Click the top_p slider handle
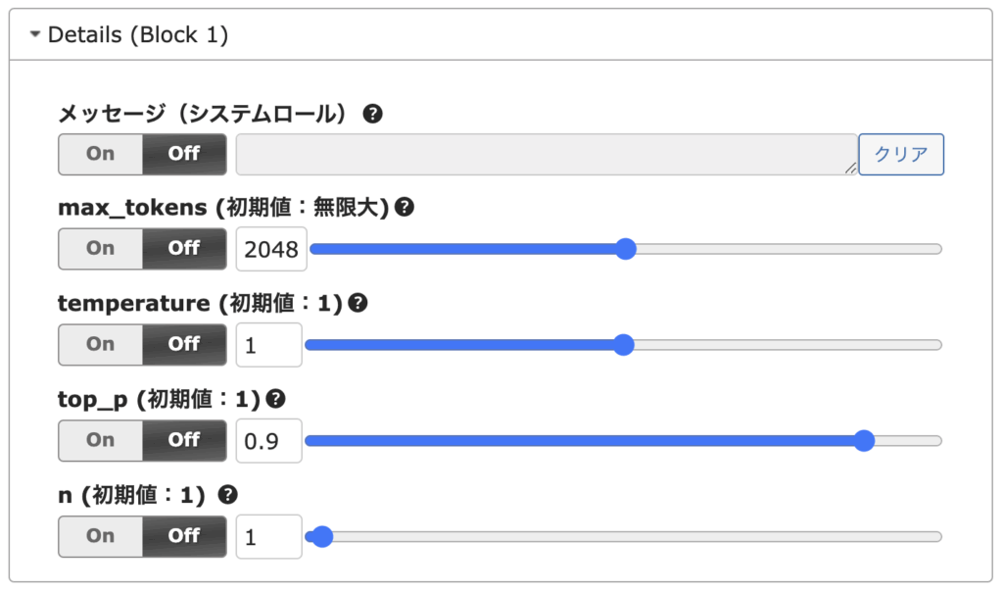This screenshot has width=1003, height=591. [x=864, y=440]
